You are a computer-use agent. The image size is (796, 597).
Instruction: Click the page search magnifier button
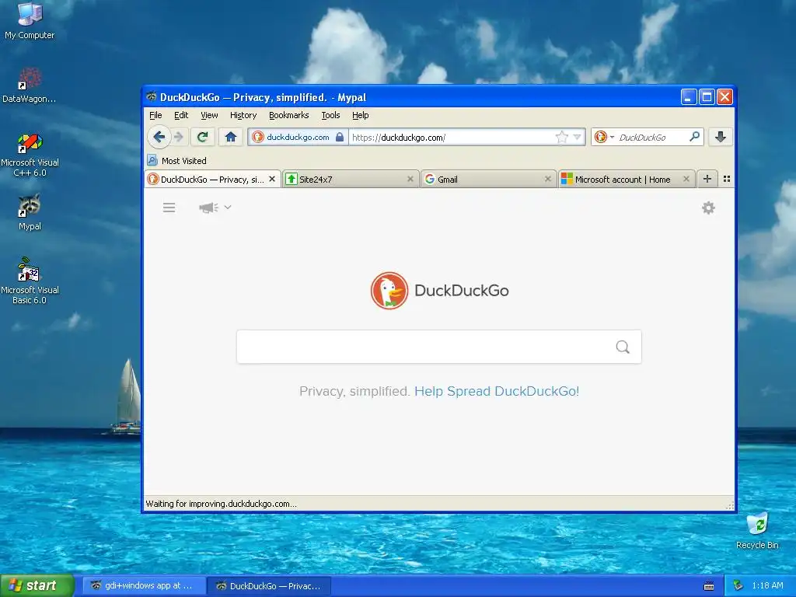623,347
